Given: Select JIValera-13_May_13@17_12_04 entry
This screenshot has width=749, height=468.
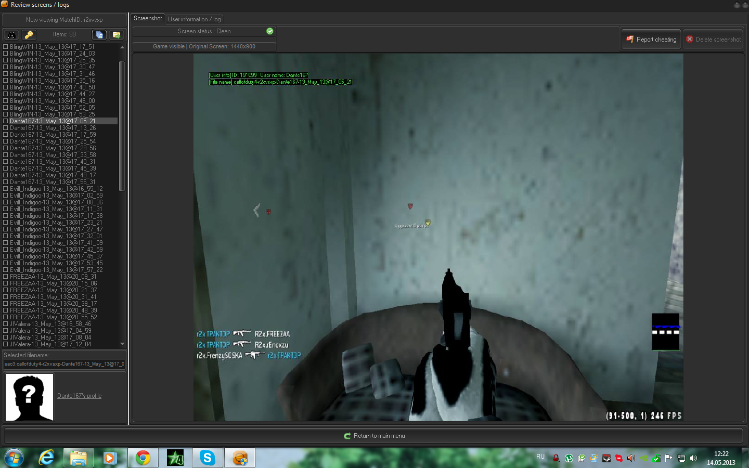Looking at the screenshot, I should point(50,344).
